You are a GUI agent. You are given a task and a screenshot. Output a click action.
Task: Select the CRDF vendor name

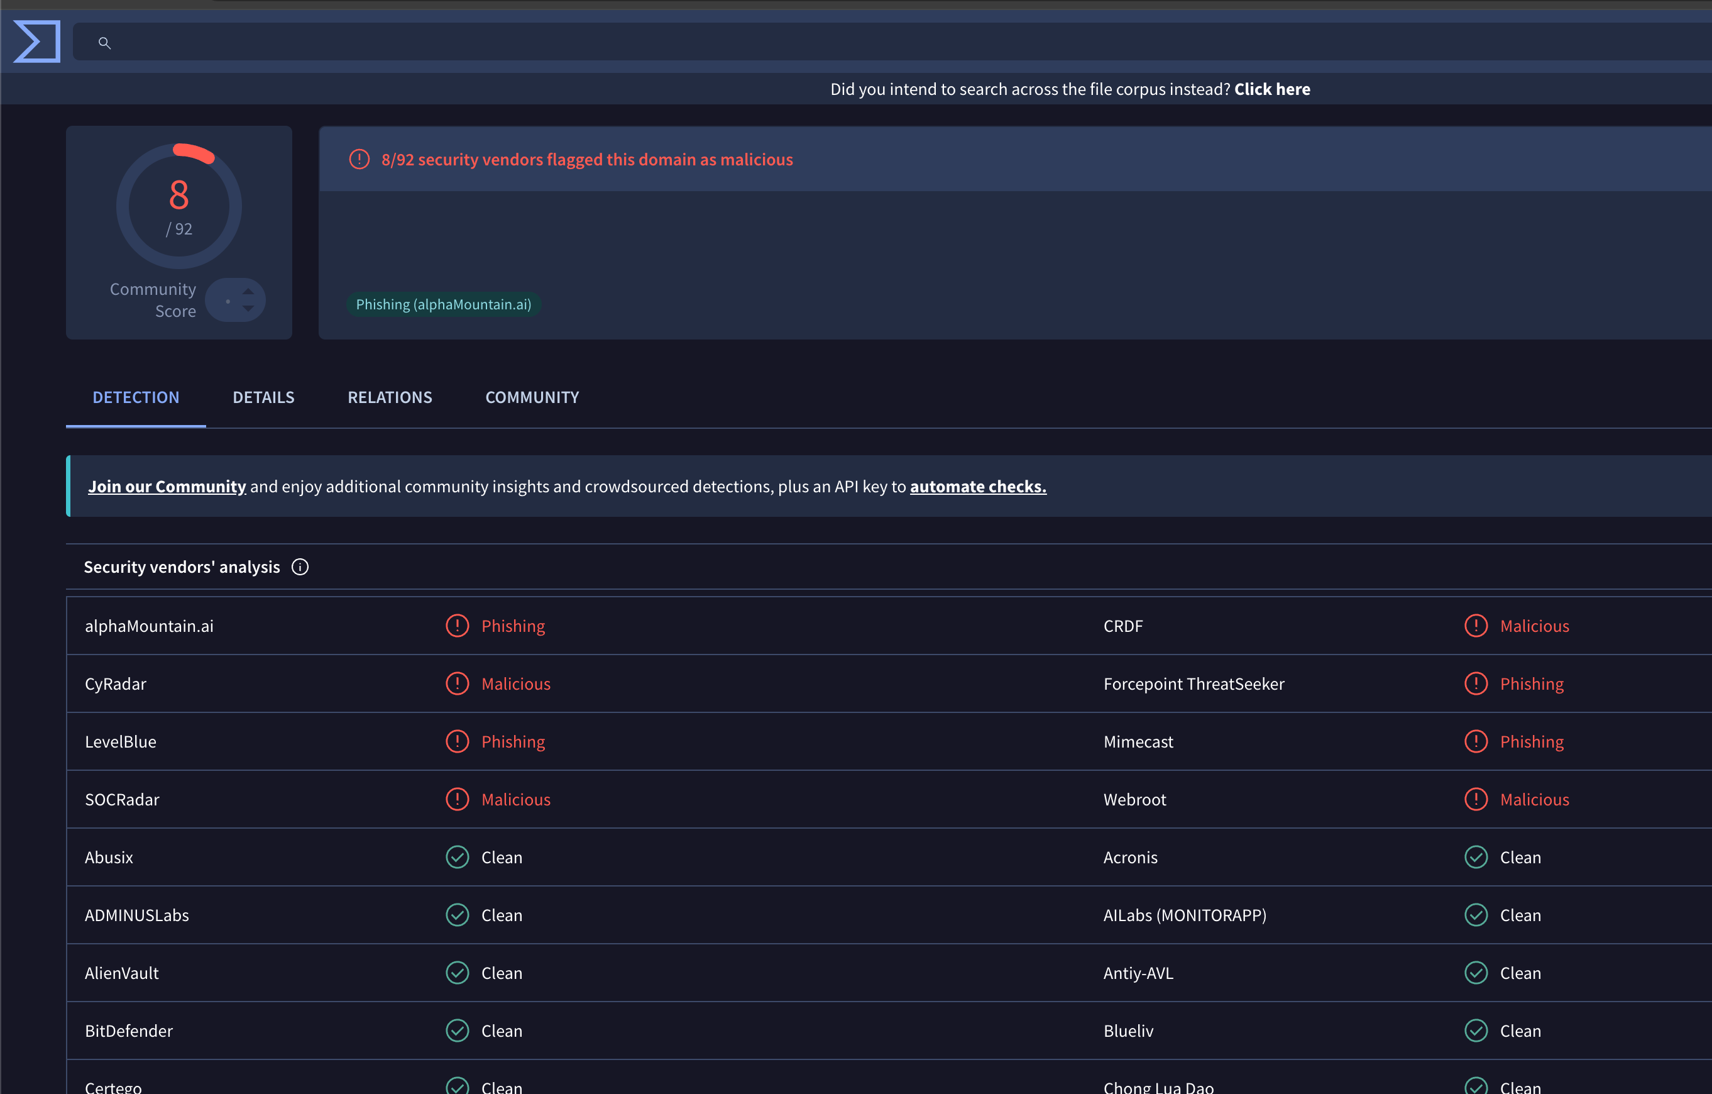[x=1122, y=626]
